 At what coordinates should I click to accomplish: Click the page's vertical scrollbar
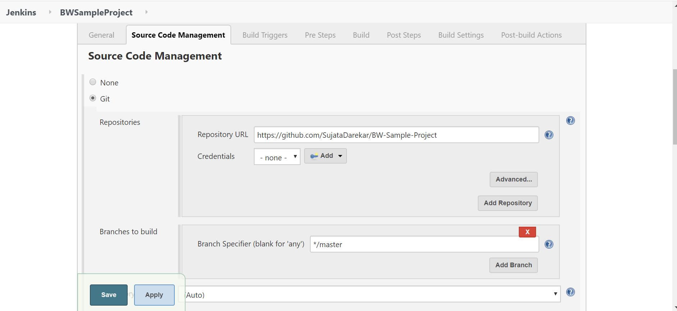tap(674, 107)
